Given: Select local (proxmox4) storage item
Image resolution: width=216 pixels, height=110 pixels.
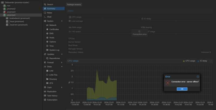Looking at the screenshot, I should (x=17, y=22).
